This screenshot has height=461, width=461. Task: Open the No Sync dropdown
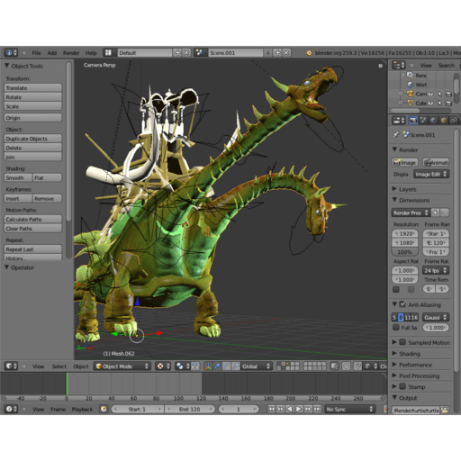tap(350, 409)
